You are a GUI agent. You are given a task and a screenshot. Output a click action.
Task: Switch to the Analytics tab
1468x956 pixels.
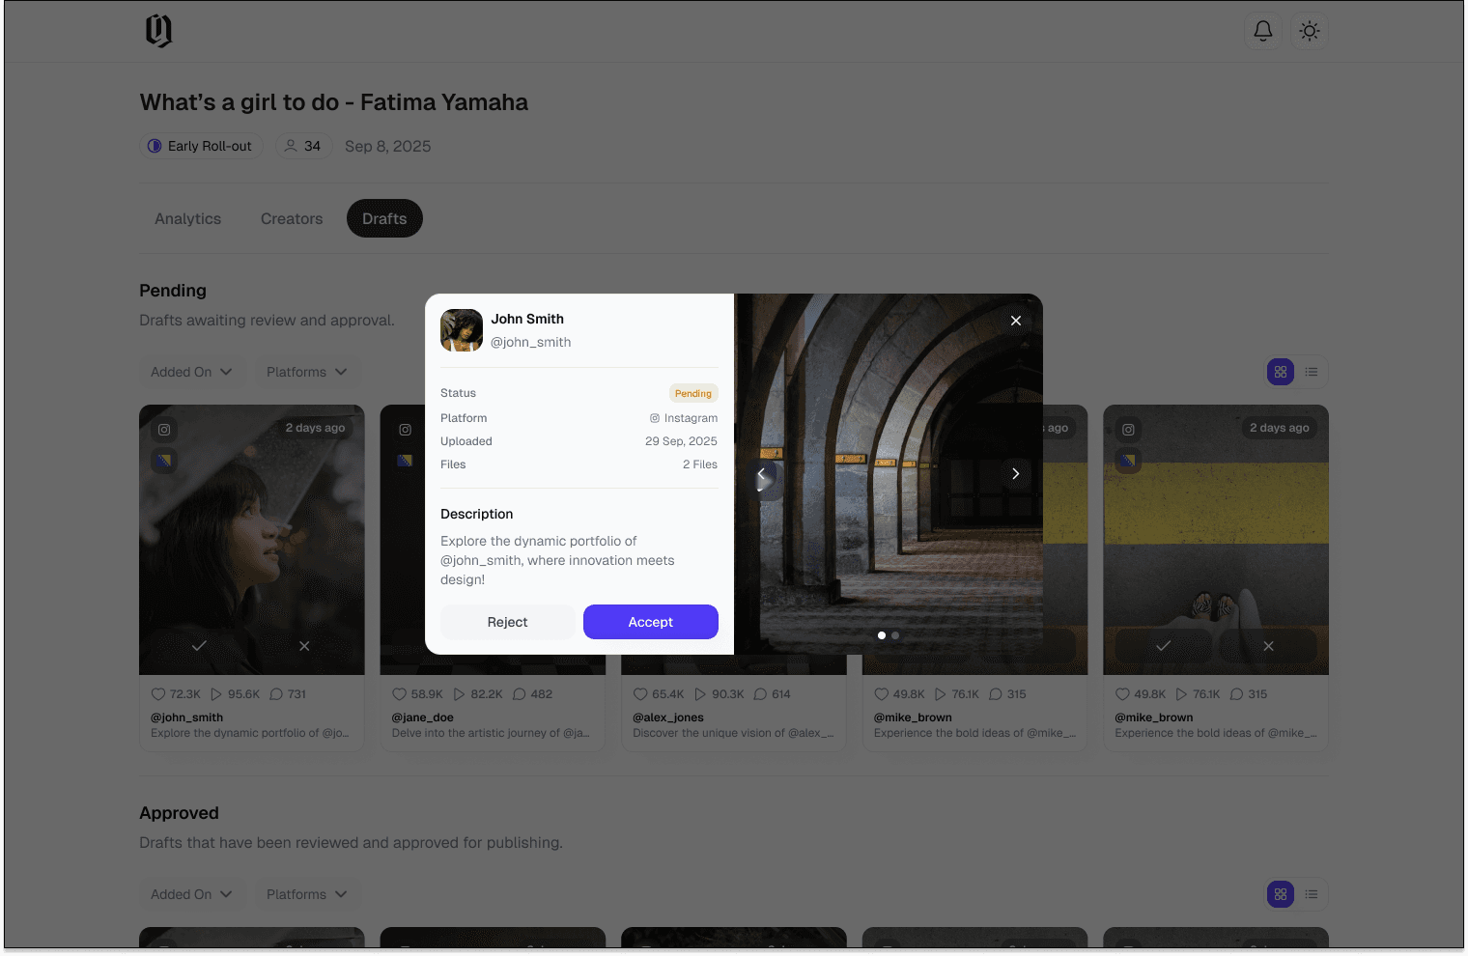pyautogui.click(x=187, y=218)
